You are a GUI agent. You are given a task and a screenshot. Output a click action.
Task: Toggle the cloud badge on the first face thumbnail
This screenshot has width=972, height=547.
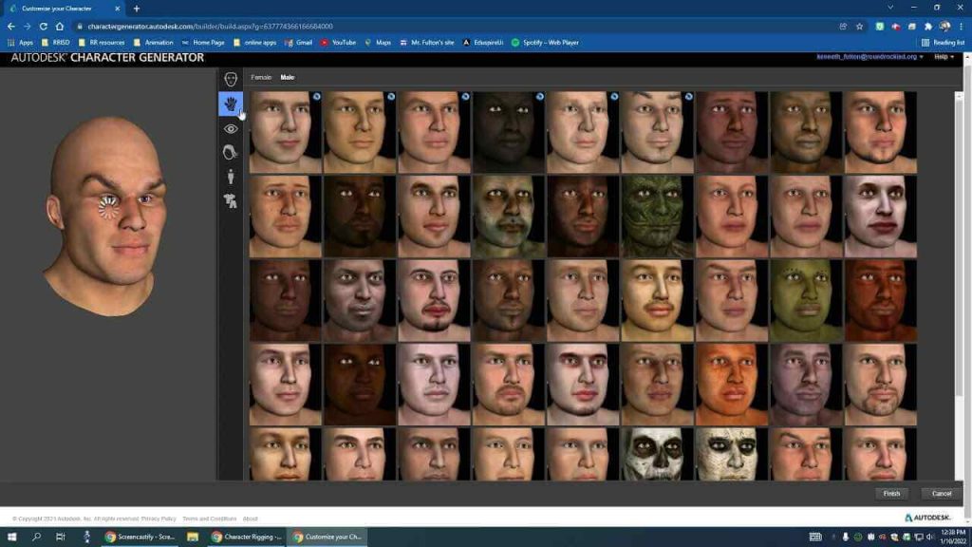[x=318, y=97]
